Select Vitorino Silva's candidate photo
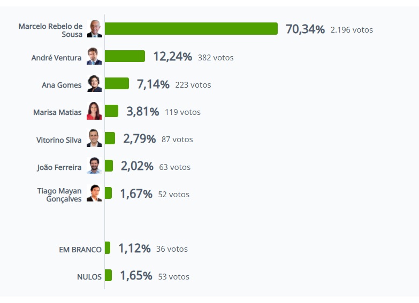Image resolution: width=419 pixels, height=303 pixels. (94, 139)
